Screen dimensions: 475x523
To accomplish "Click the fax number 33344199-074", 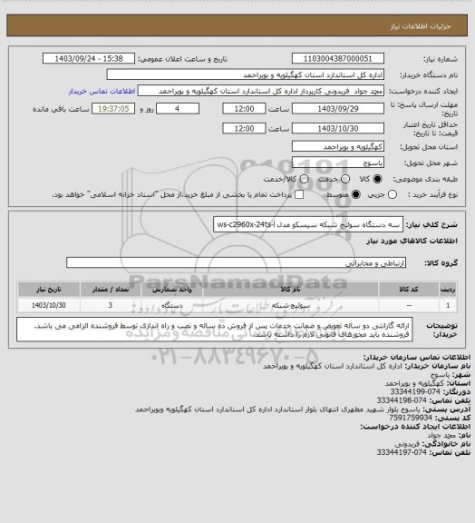I will pyautogui.click(x=415, y=391).
